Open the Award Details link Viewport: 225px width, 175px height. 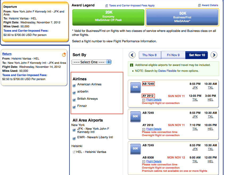210,5
